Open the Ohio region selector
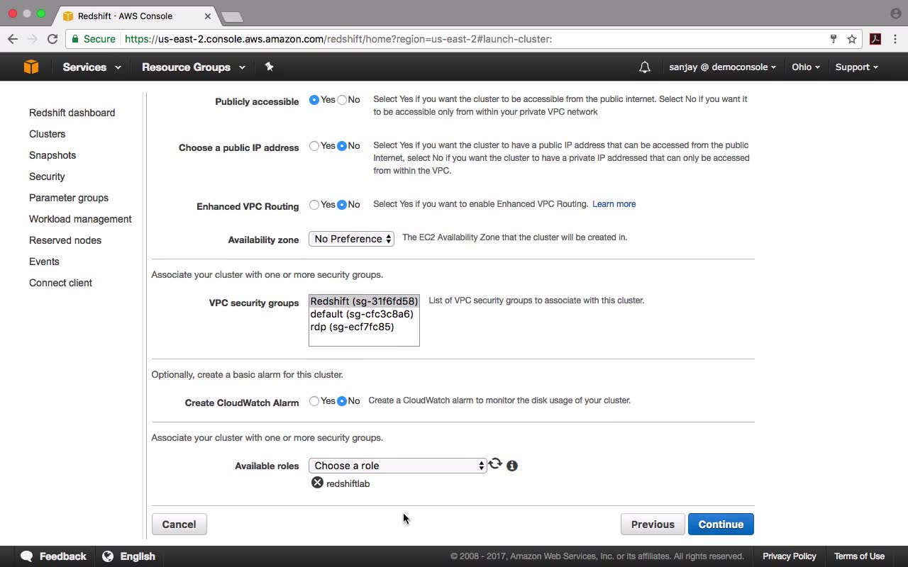The height and width of the screenshot is (567, 908). click(806, 67)
